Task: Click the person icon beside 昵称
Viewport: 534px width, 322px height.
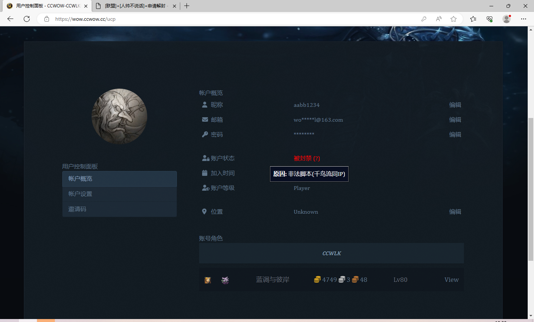Action: click(204, 105)
